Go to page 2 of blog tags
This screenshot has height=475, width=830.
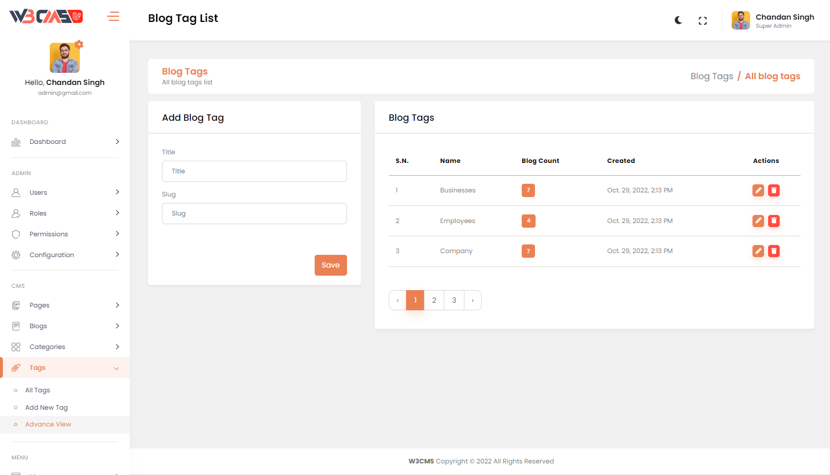[x=434, y=300]
